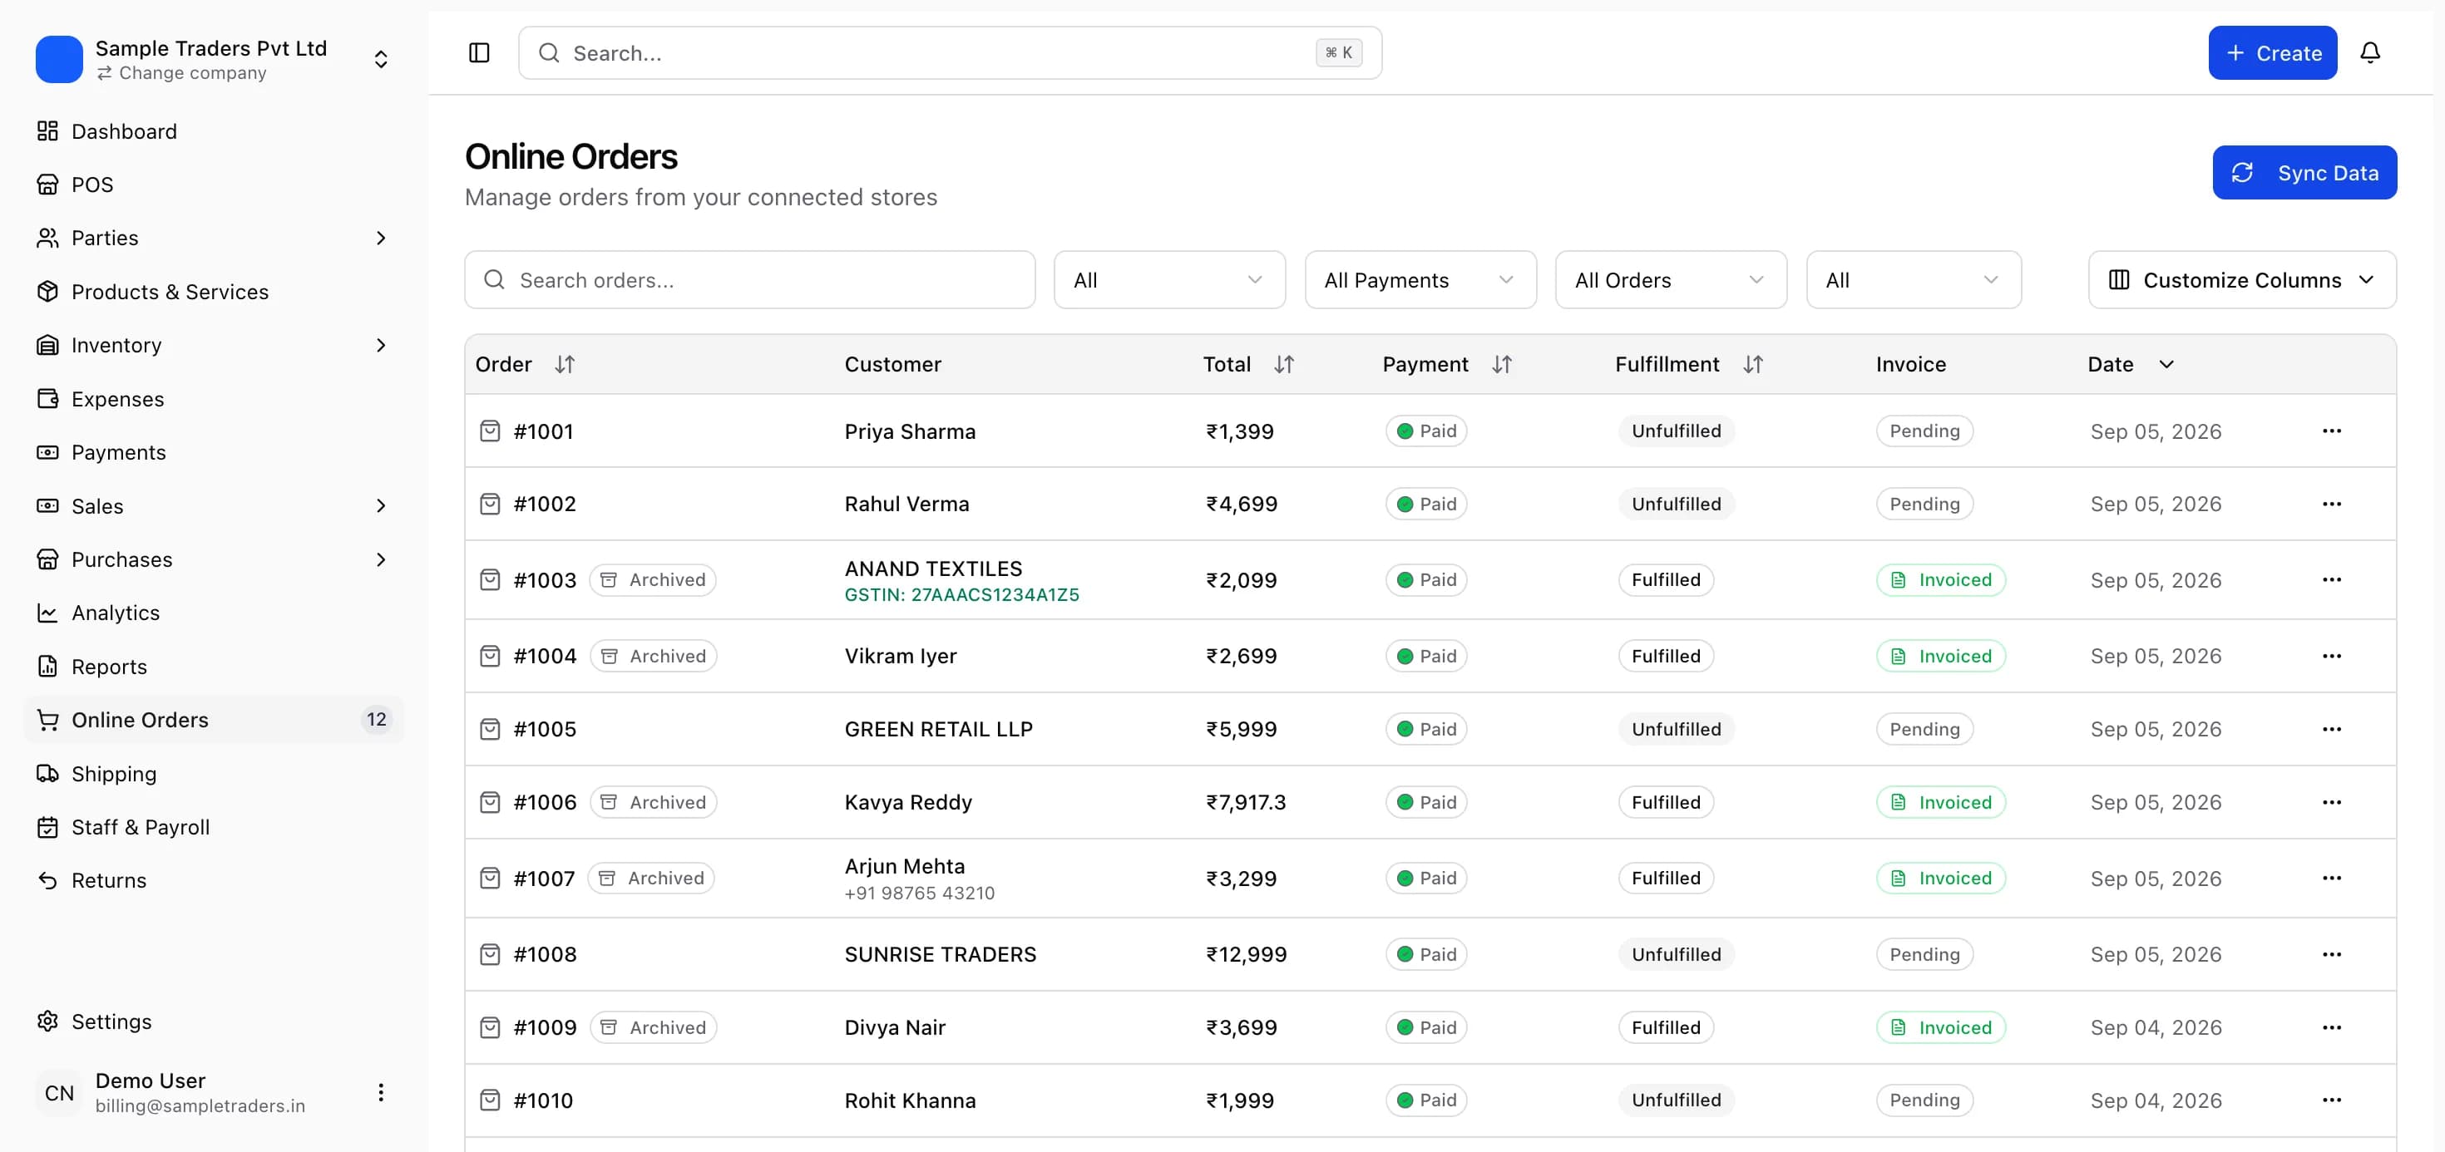Sort by Payment column arrows
This screenshot has height=1152, width=2445.
tap(1500, 364)
